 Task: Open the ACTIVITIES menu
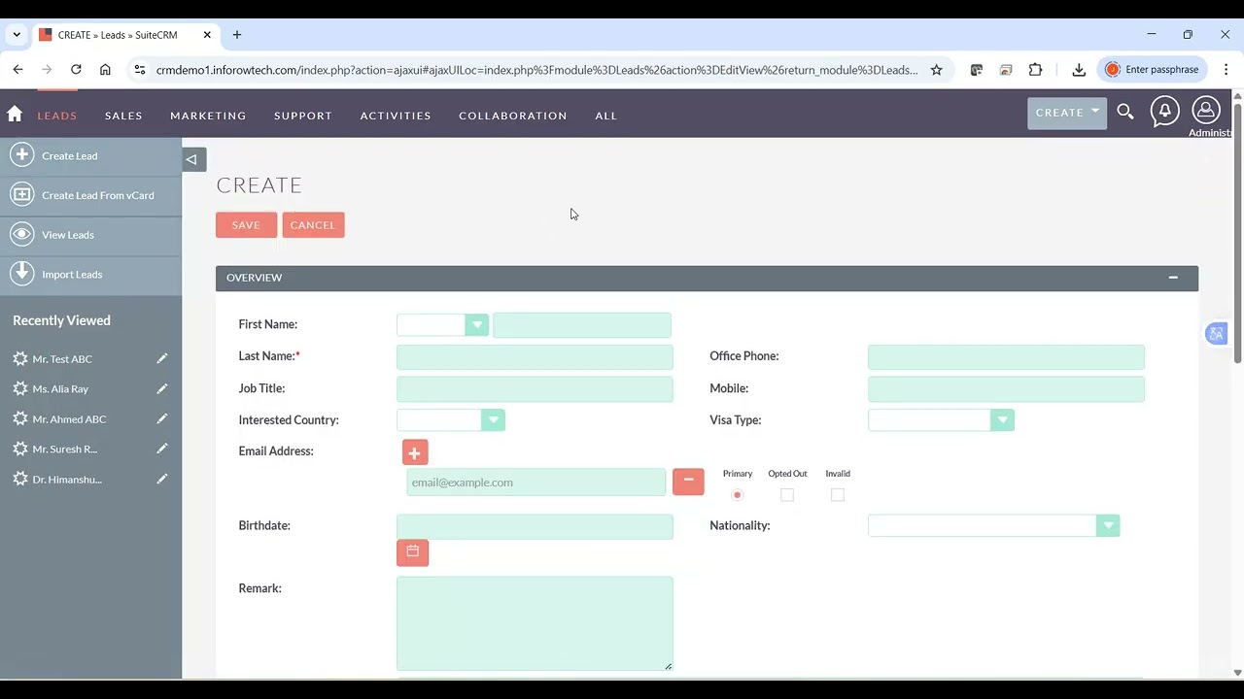click(396, 116)
